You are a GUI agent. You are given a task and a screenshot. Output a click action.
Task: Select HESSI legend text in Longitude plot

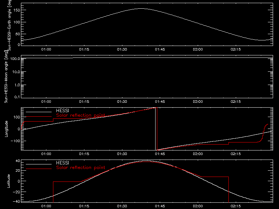click(x=62, y=110)
